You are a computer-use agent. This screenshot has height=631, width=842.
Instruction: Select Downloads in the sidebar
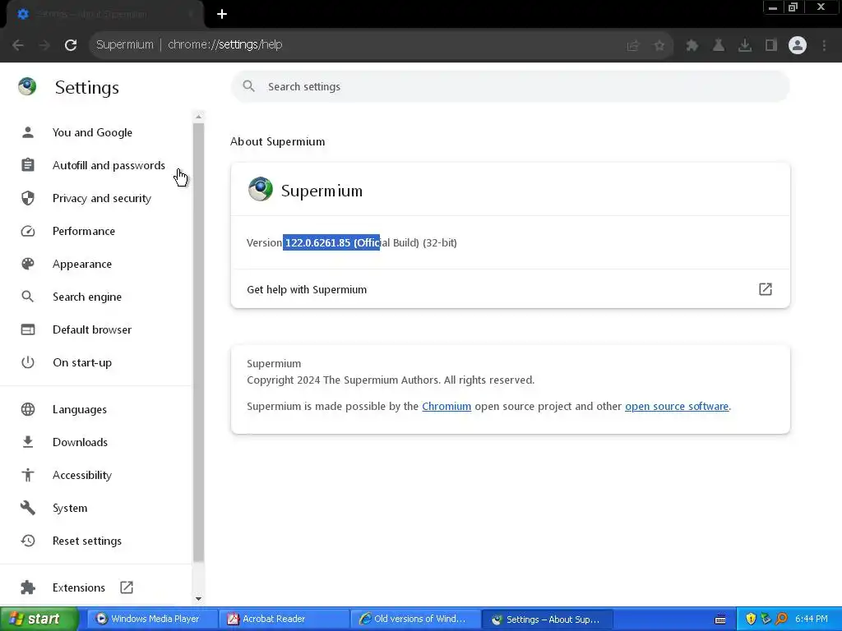click(x=80, y=442)
